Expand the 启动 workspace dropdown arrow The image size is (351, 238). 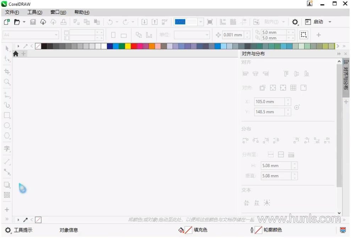[x=330, y=22]
